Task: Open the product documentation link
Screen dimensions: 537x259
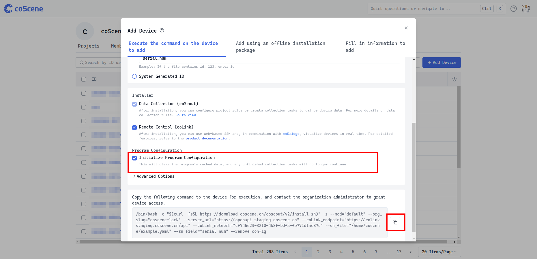Action: tap(207, 138)
